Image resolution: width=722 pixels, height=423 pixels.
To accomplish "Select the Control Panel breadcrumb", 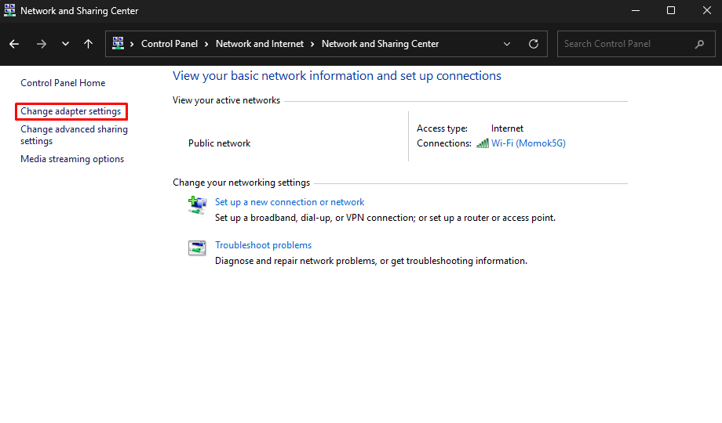I will 169,44.
